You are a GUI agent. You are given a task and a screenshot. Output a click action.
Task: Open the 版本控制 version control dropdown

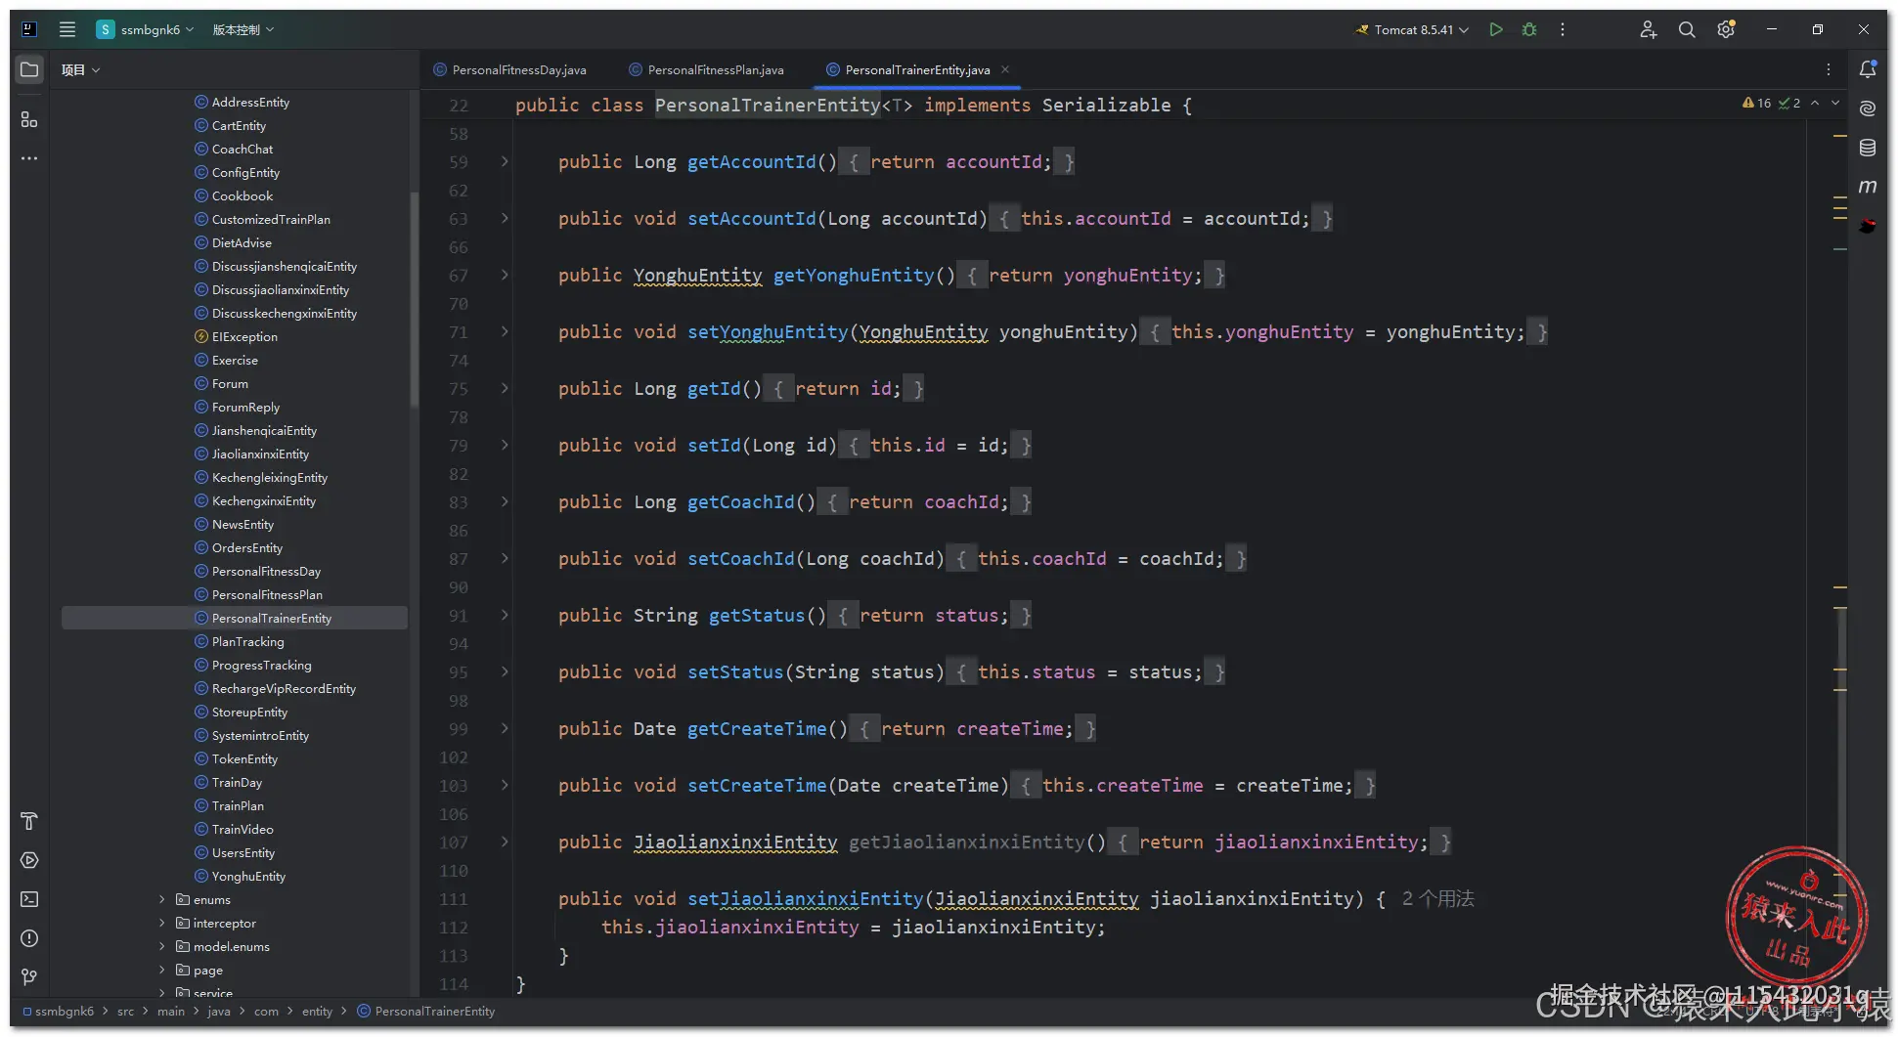[x=243, y=29]
